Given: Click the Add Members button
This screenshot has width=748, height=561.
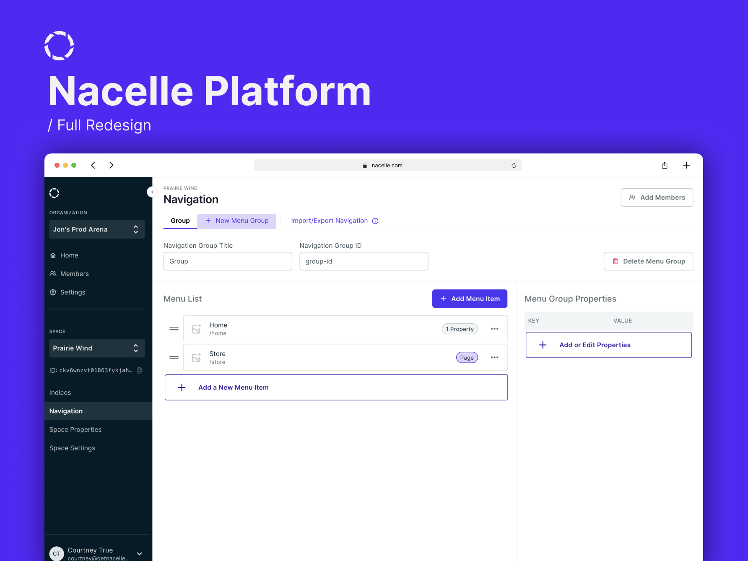Looking at the screenshot, I should (x=657, y=197).
